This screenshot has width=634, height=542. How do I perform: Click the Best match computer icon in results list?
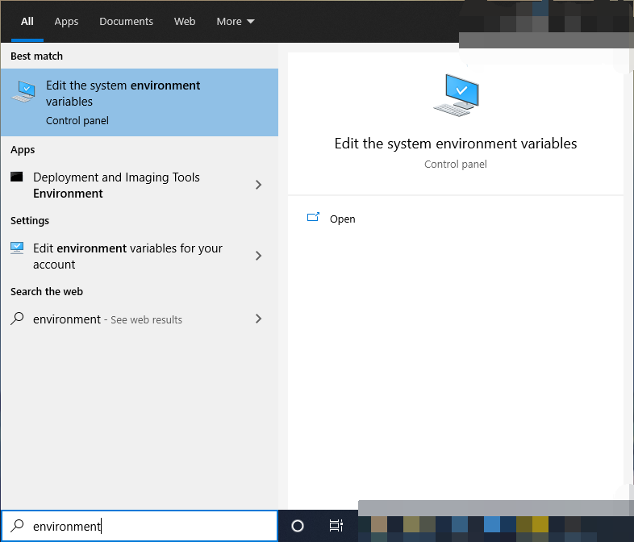[x=23, y=92]
